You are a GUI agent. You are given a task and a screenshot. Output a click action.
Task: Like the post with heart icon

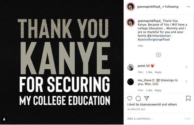(130, 99)
